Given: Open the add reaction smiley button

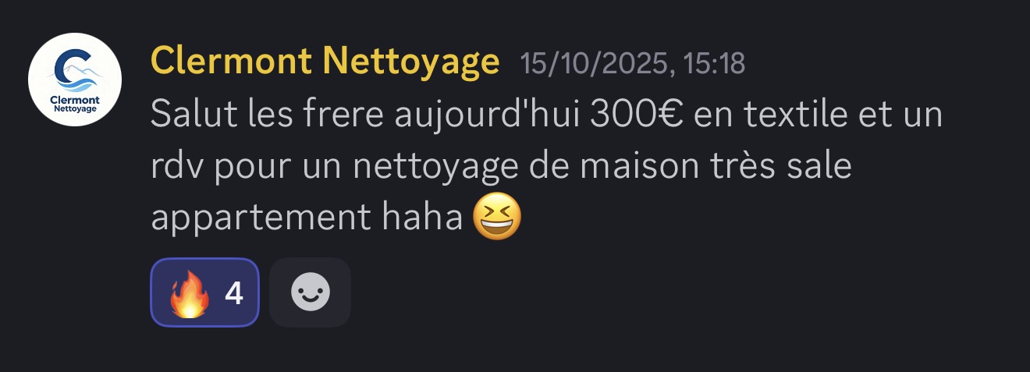Looking at the screenshot, I should (x=310, y=292).
